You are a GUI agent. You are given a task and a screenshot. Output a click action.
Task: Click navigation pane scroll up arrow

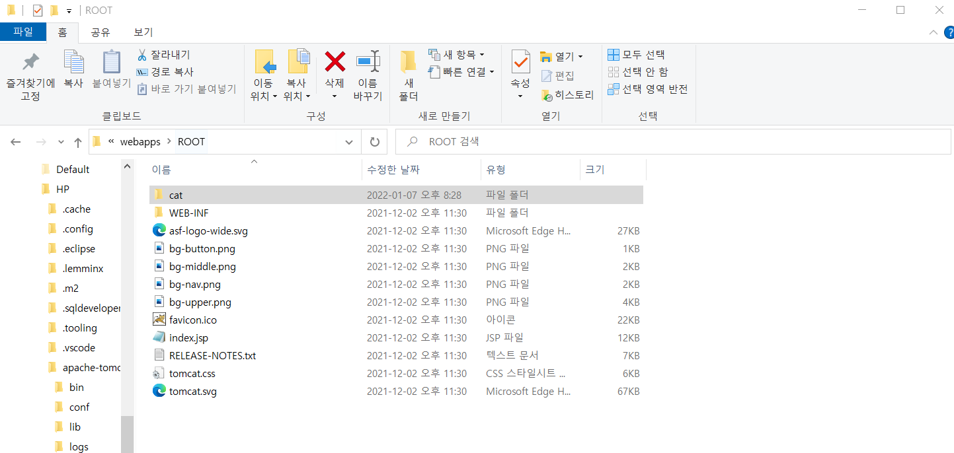128,166
